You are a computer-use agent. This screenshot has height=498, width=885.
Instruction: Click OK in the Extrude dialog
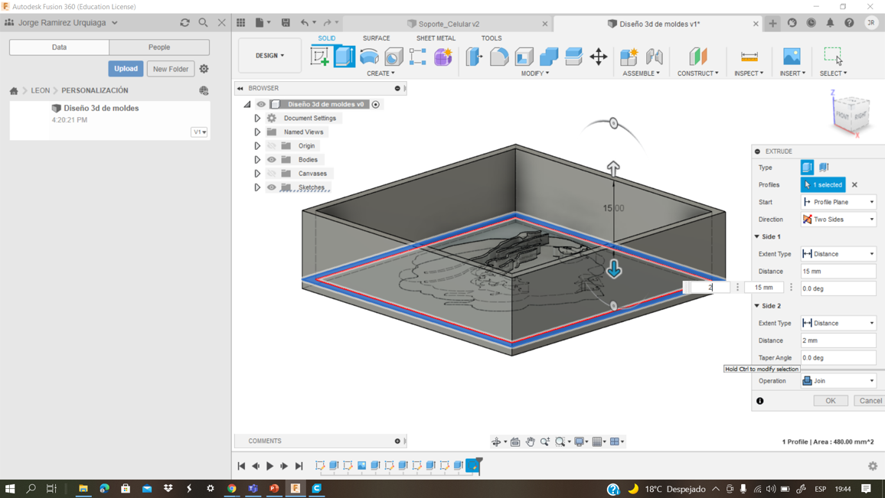point(830,401)
